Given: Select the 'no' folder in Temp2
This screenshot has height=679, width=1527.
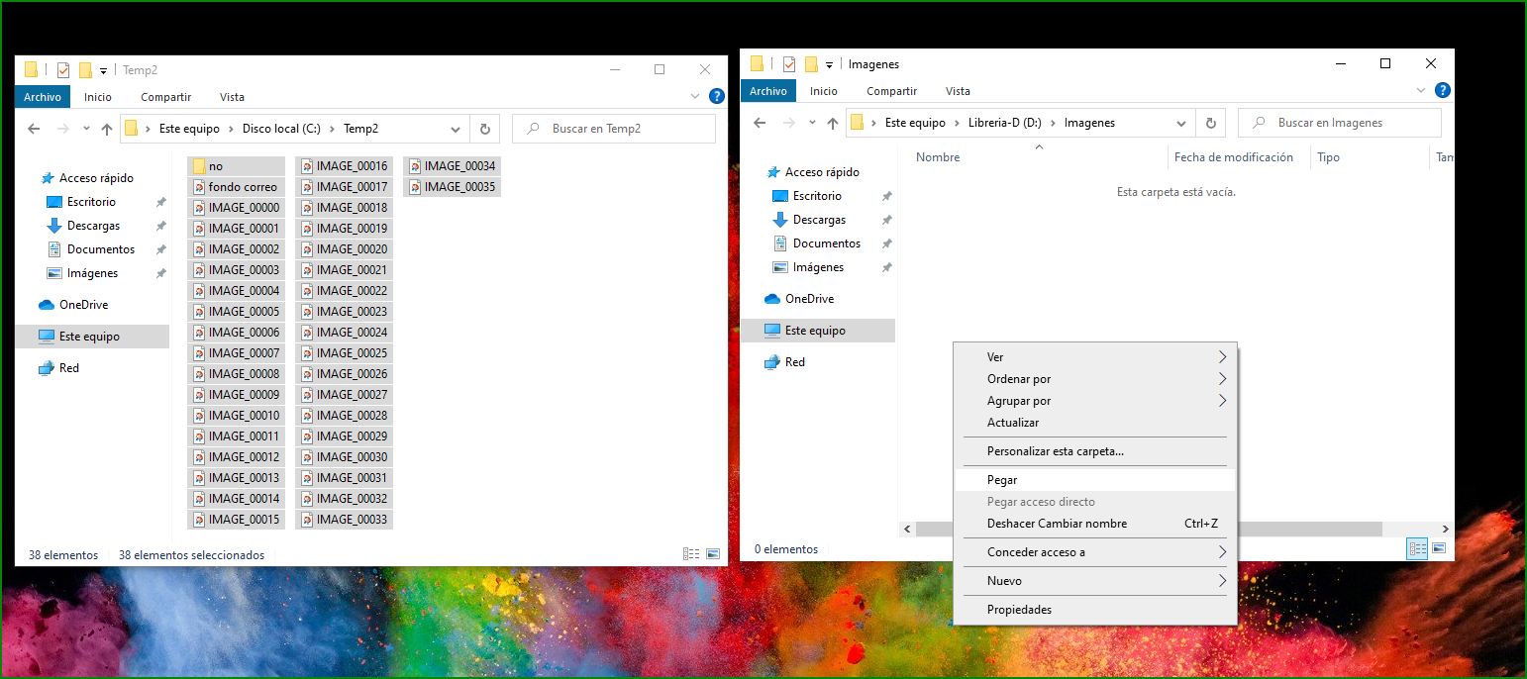Looking at the screenshot, I should pyautogui.click(x=236, y=166).
